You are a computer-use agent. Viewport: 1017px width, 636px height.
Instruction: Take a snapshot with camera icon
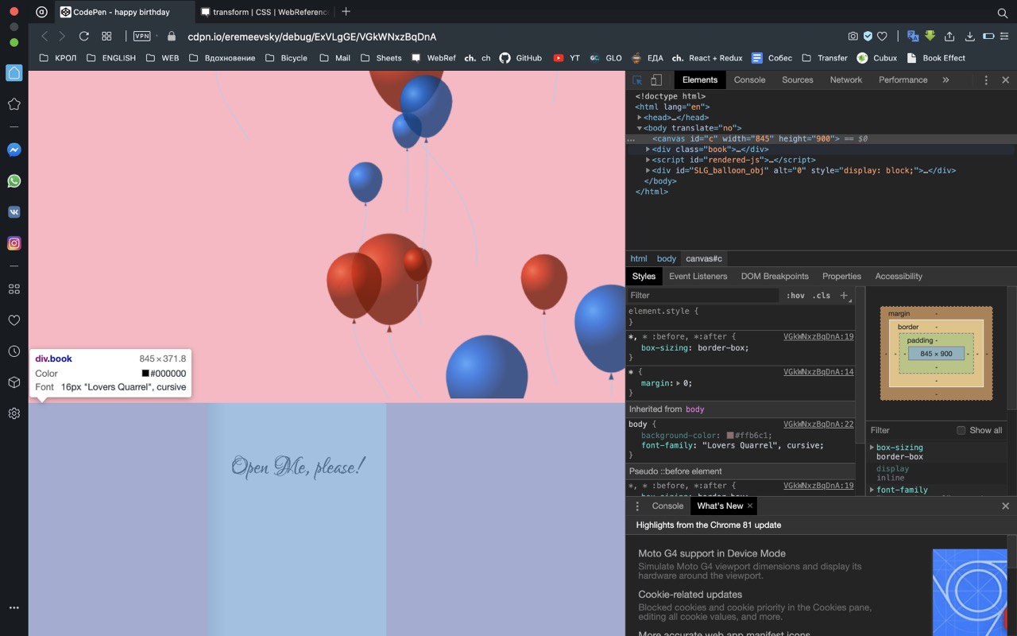tap(853, 36)
